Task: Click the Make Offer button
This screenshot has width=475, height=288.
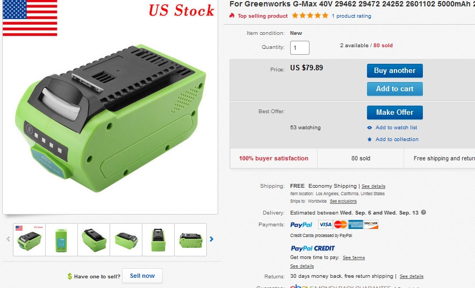Action: coord(395,113)
